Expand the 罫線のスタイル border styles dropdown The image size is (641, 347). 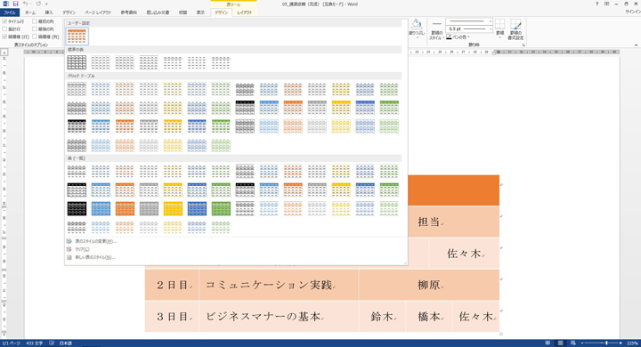pos(436,30)
